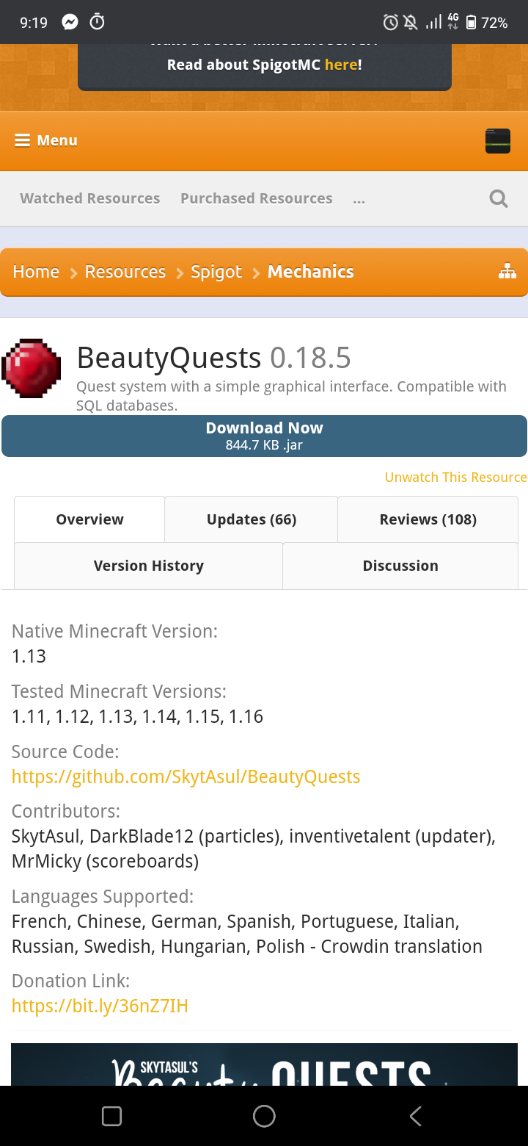Screen dimensions: 528x1146
Task: Open the Reviews (108) tab
Action: pyautogui.click(x=428, y=519)
